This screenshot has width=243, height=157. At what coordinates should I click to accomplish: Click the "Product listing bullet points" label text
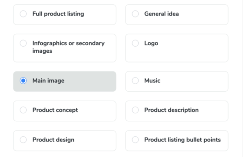coord(182,140)
